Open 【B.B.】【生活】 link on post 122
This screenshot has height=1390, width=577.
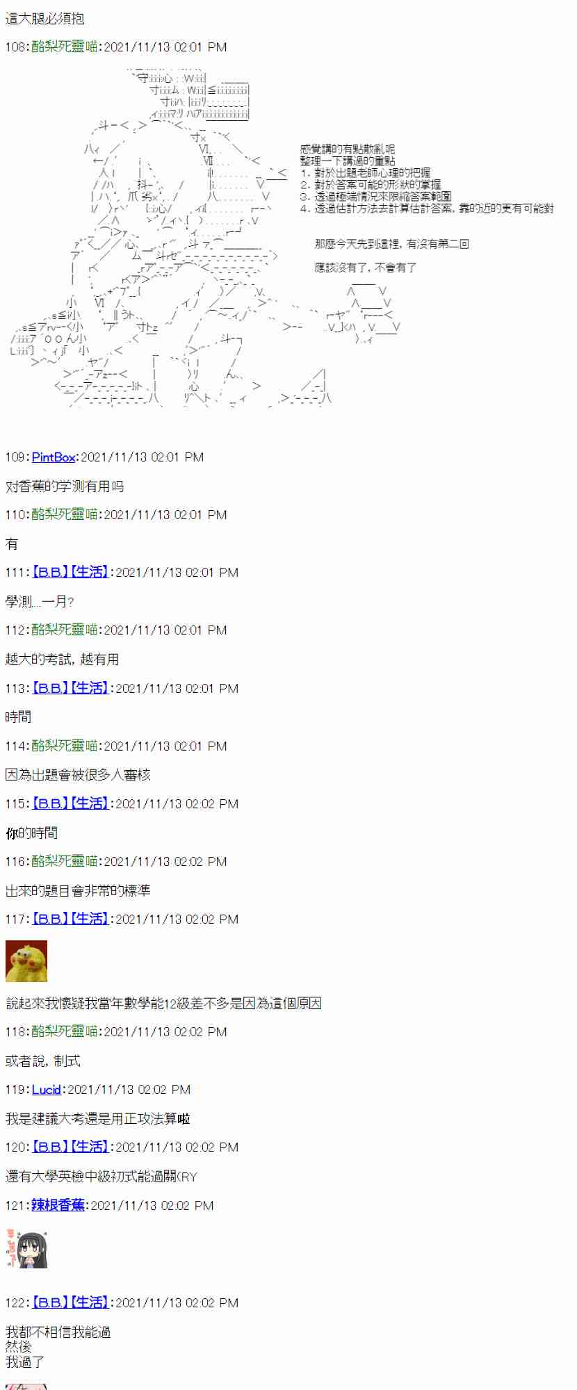coord(70,1302)
